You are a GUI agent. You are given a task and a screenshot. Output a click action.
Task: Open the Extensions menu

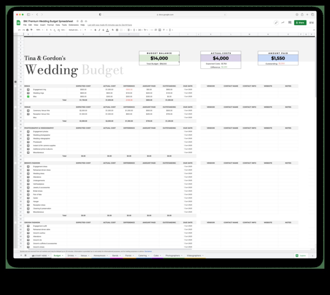(x=74, y=25)
